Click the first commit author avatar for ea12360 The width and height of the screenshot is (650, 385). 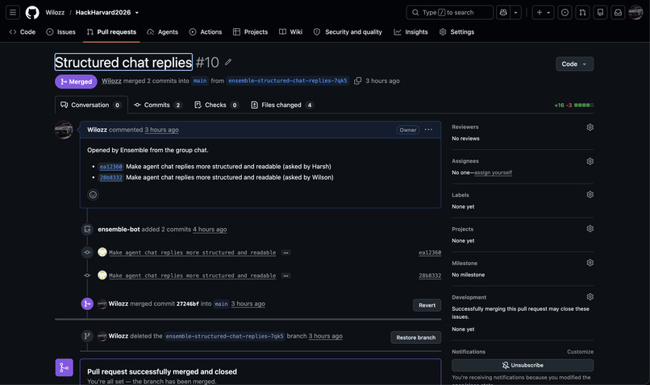tap(102, 252)
